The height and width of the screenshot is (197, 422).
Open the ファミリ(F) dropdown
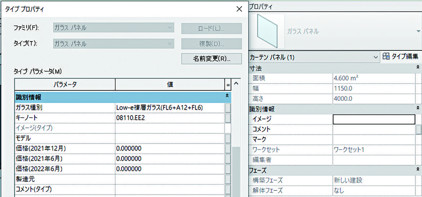[x=114, y=28]
